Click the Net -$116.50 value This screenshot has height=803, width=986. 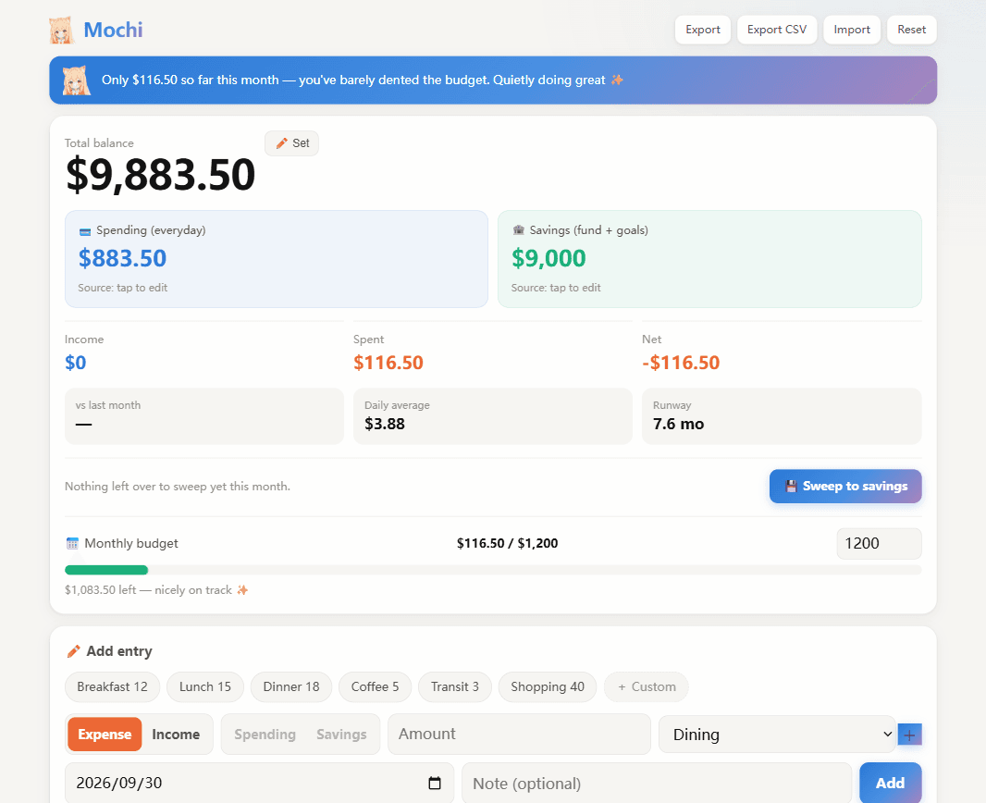click(681, 363)
